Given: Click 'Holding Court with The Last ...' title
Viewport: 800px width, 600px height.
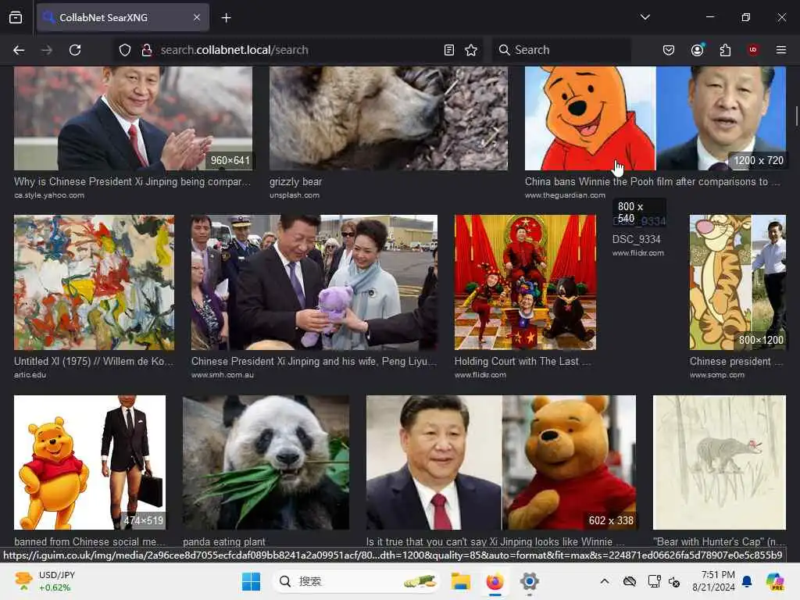Looking at the screenshot, I should [523, 361].
